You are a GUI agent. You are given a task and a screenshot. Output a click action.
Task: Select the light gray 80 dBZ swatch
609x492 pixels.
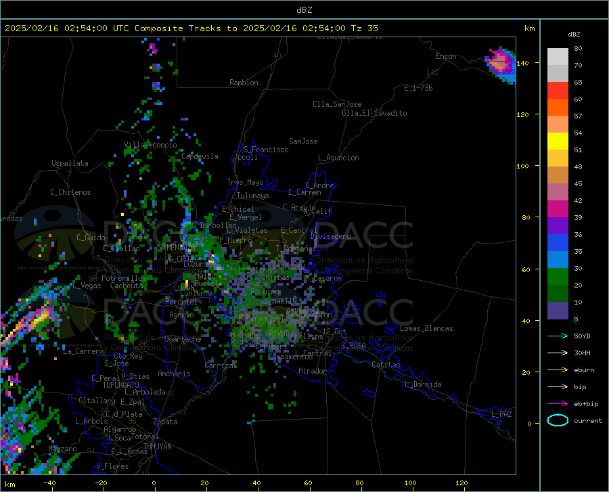(558, 56)
